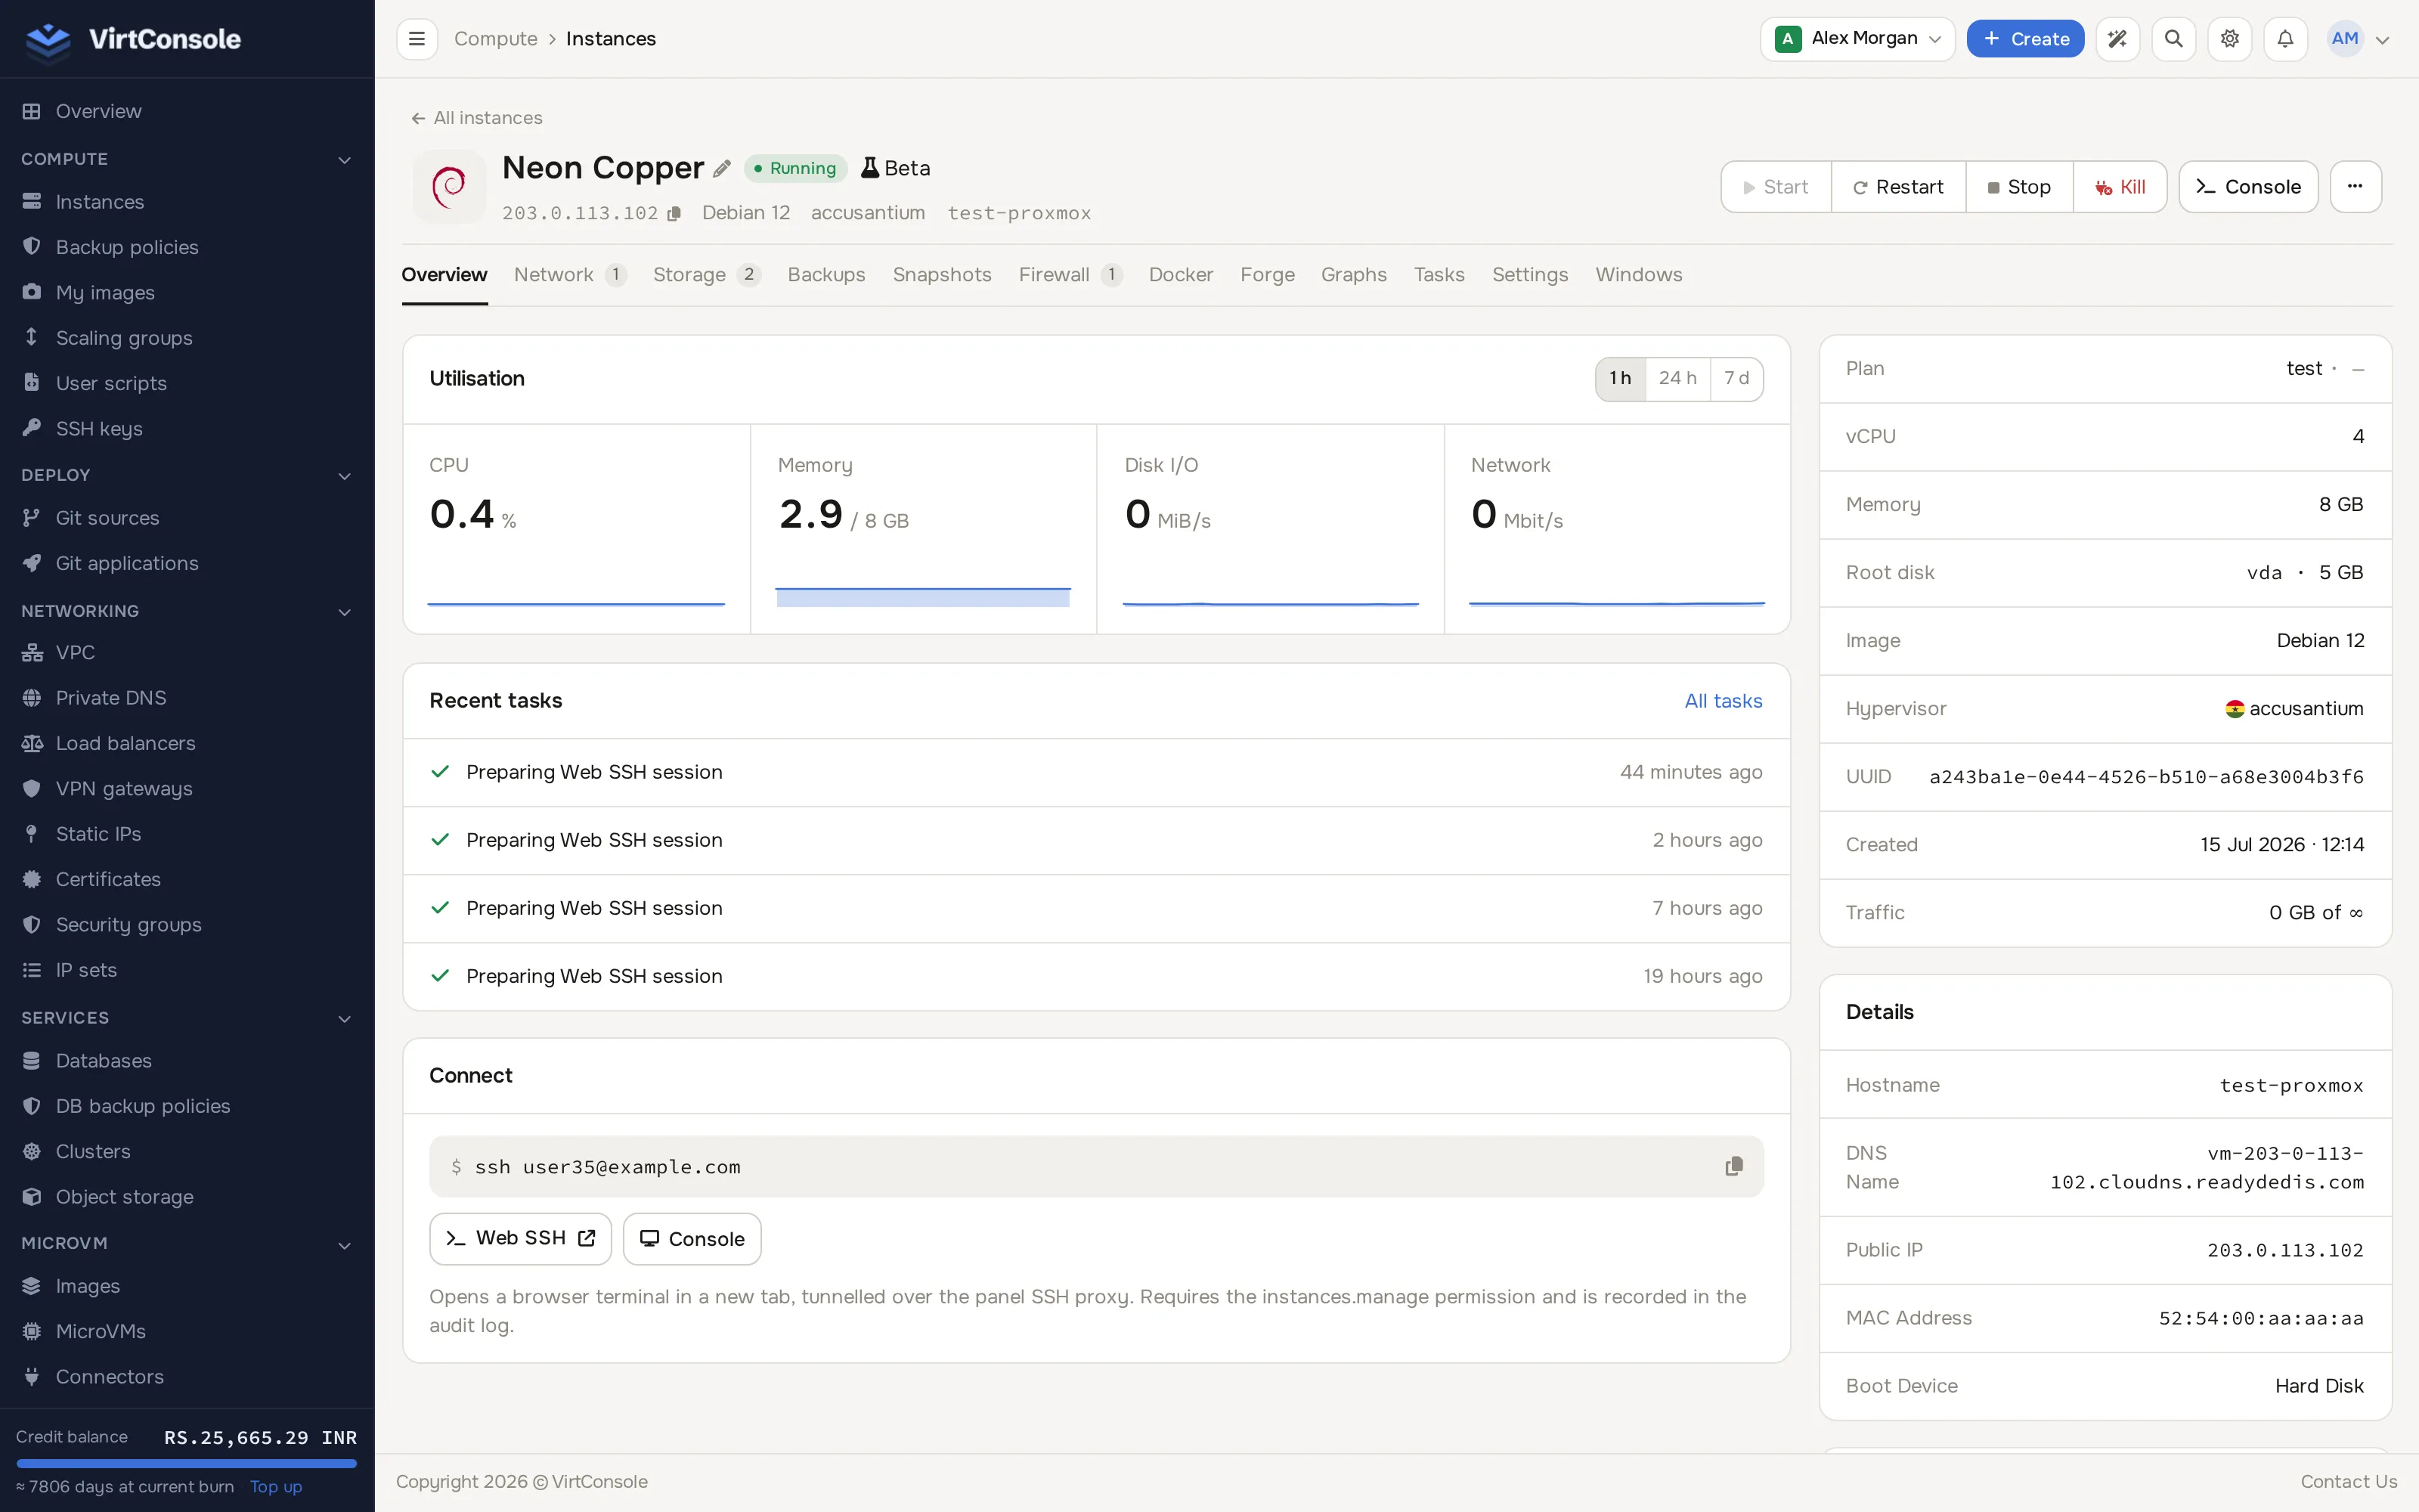Open settings gear in top bar
The image size is (2419, 1512).
point(2229,39)
